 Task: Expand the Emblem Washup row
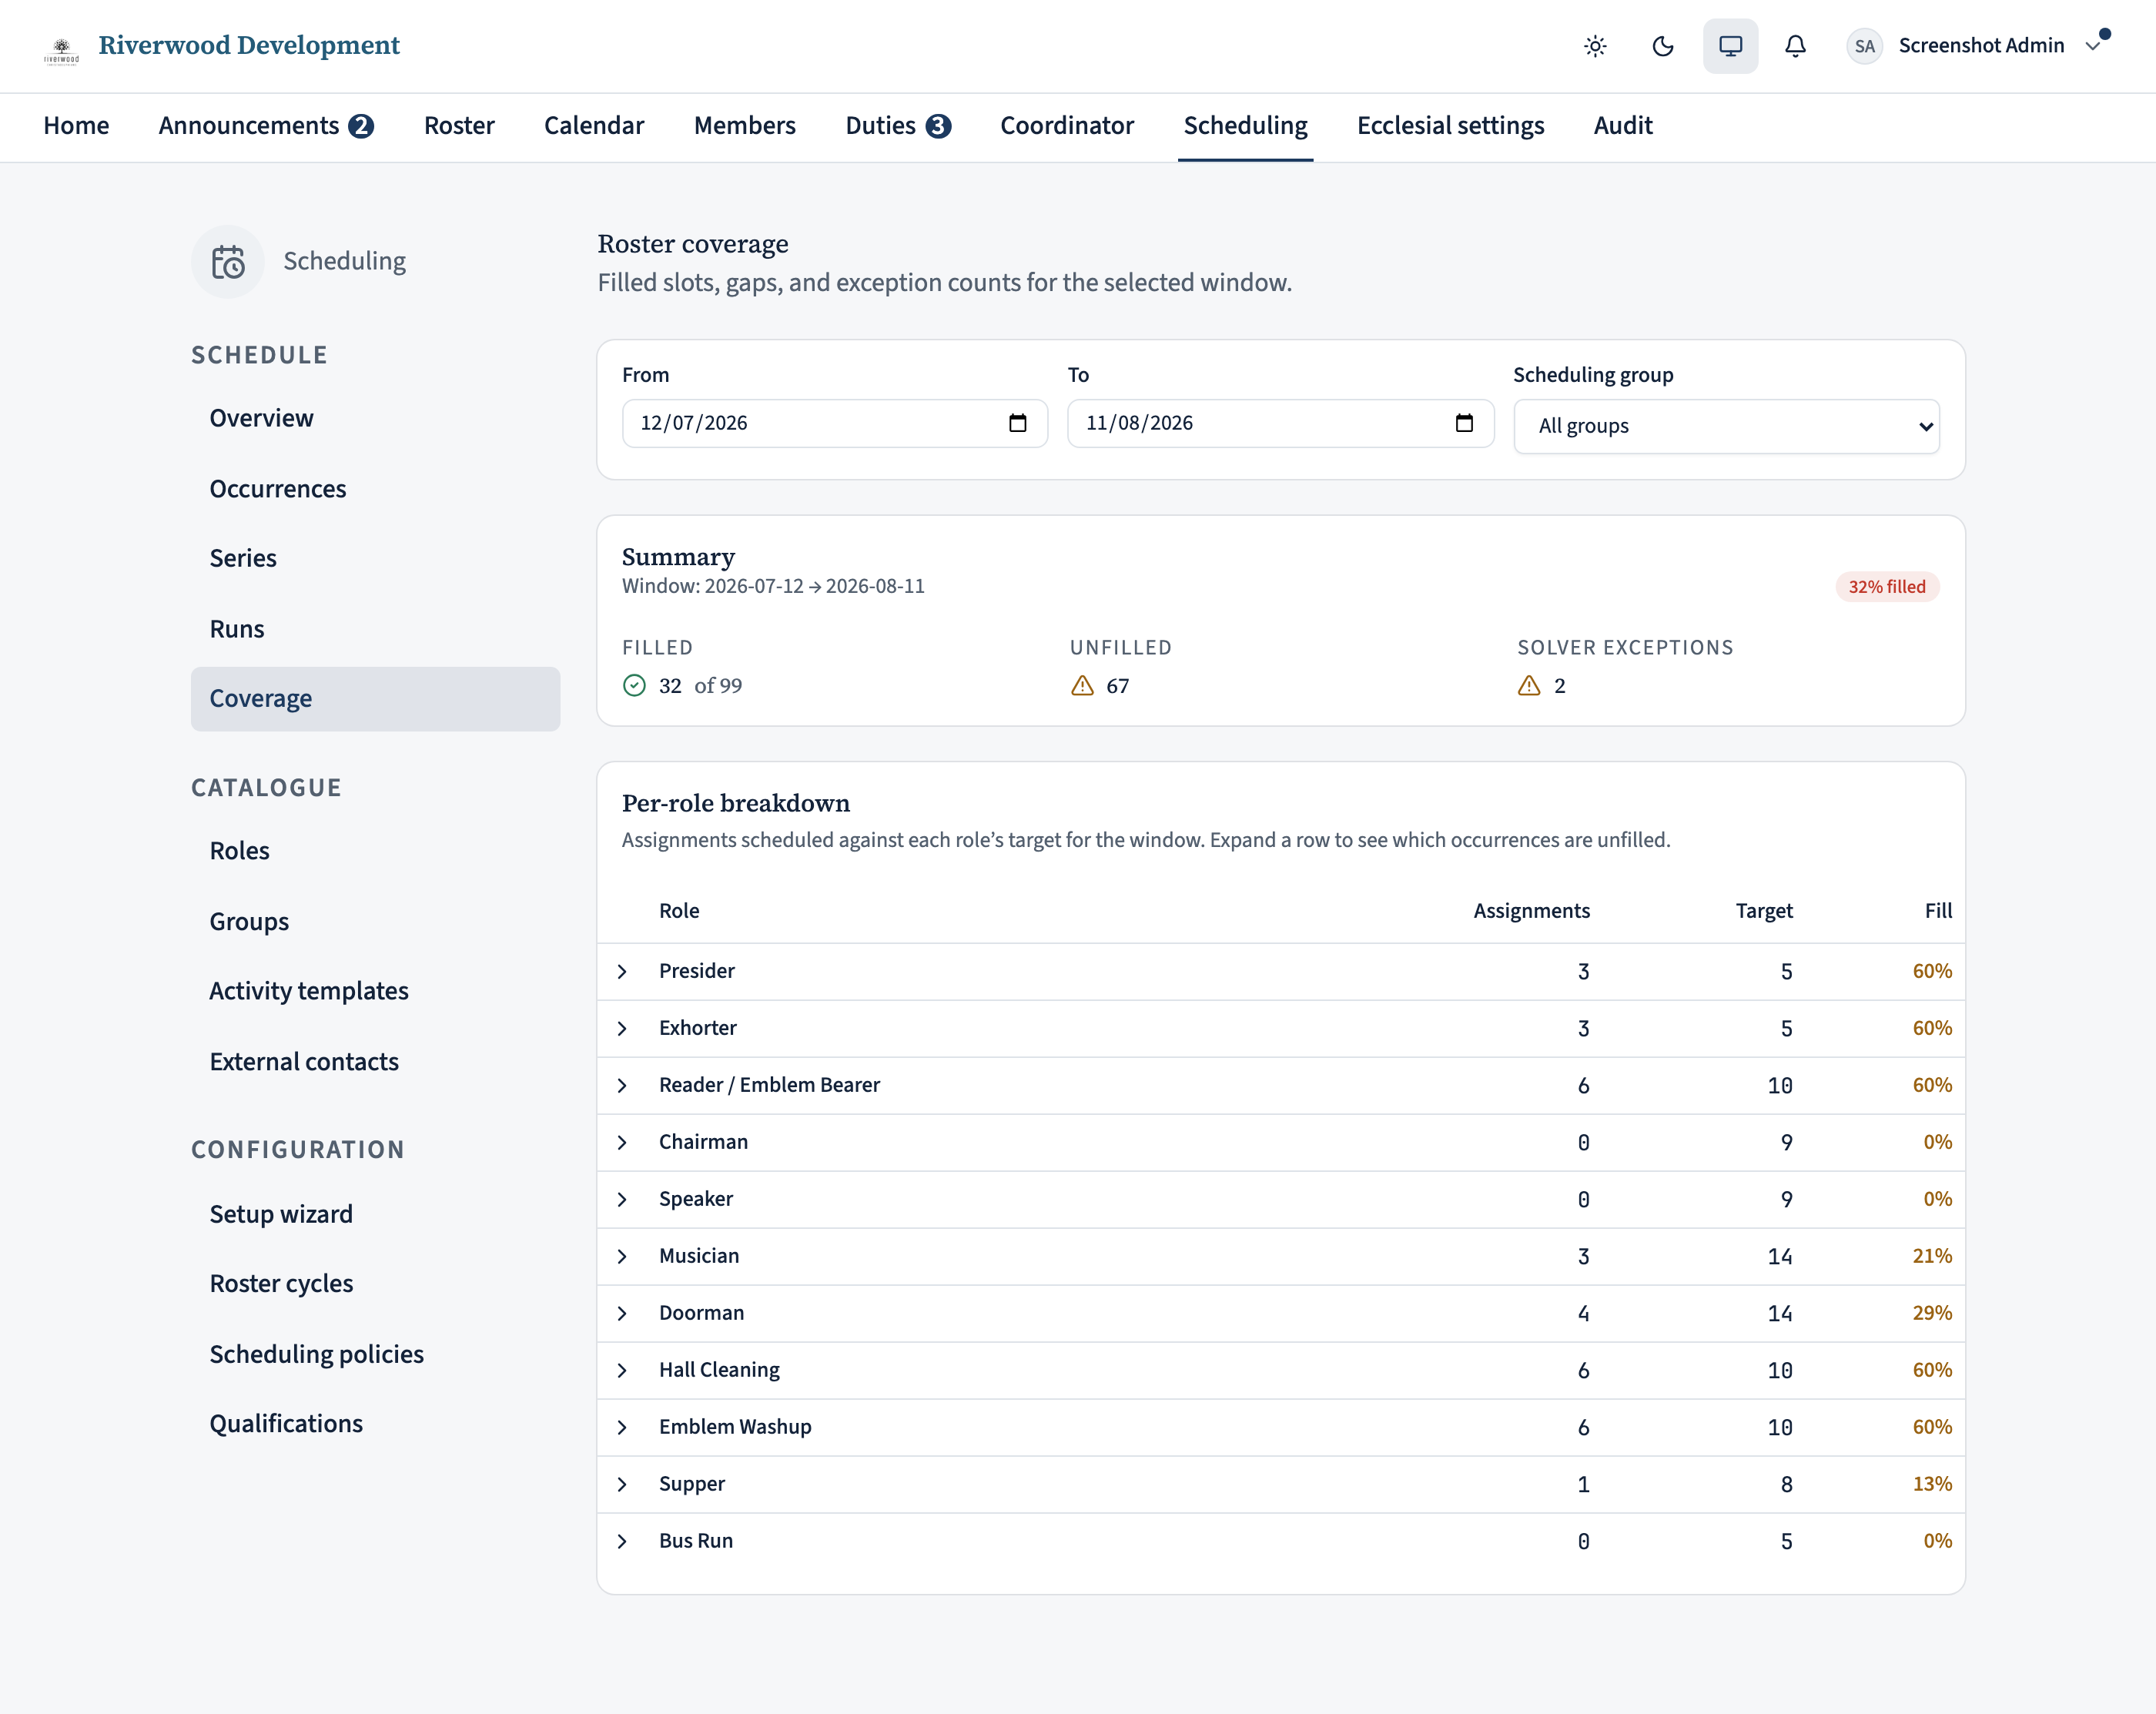coord(622,1428)
